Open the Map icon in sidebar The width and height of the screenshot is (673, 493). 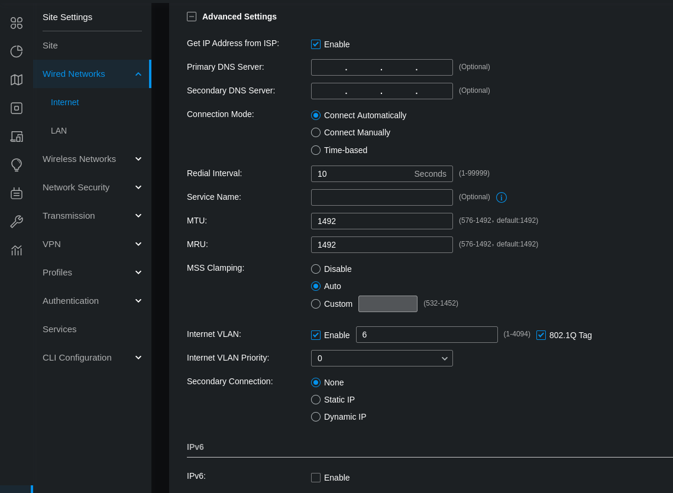17,80
